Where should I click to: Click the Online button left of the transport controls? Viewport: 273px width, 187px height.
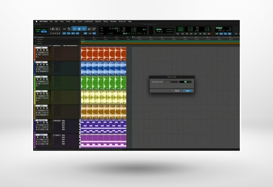click(x=178, y=34)
